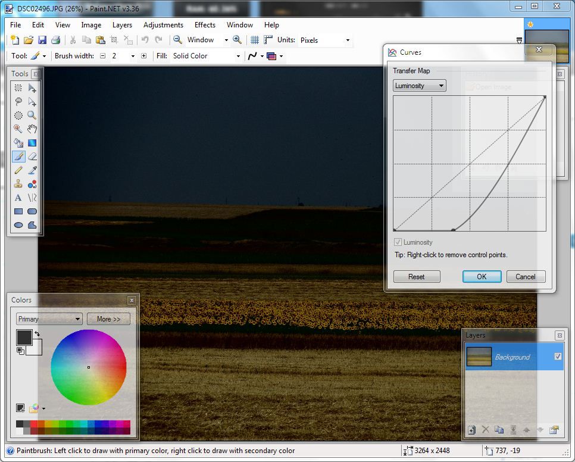Click the New file toolbar icon
This screenshot has width=575, height=462.
pos(15,40)
